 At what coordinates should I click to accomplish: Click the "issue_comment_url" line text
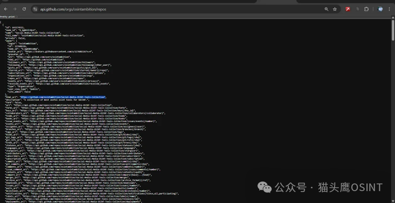click(83, 170)
